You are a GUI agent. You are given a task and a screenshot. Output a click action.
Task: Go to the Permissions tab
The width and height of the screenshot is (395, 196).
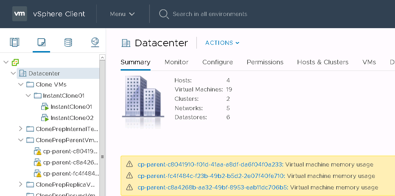pyautogui.click(x=265, y=62)
